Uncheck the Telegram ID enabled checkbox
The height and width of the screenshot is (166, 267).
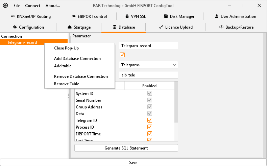(149, 120)
